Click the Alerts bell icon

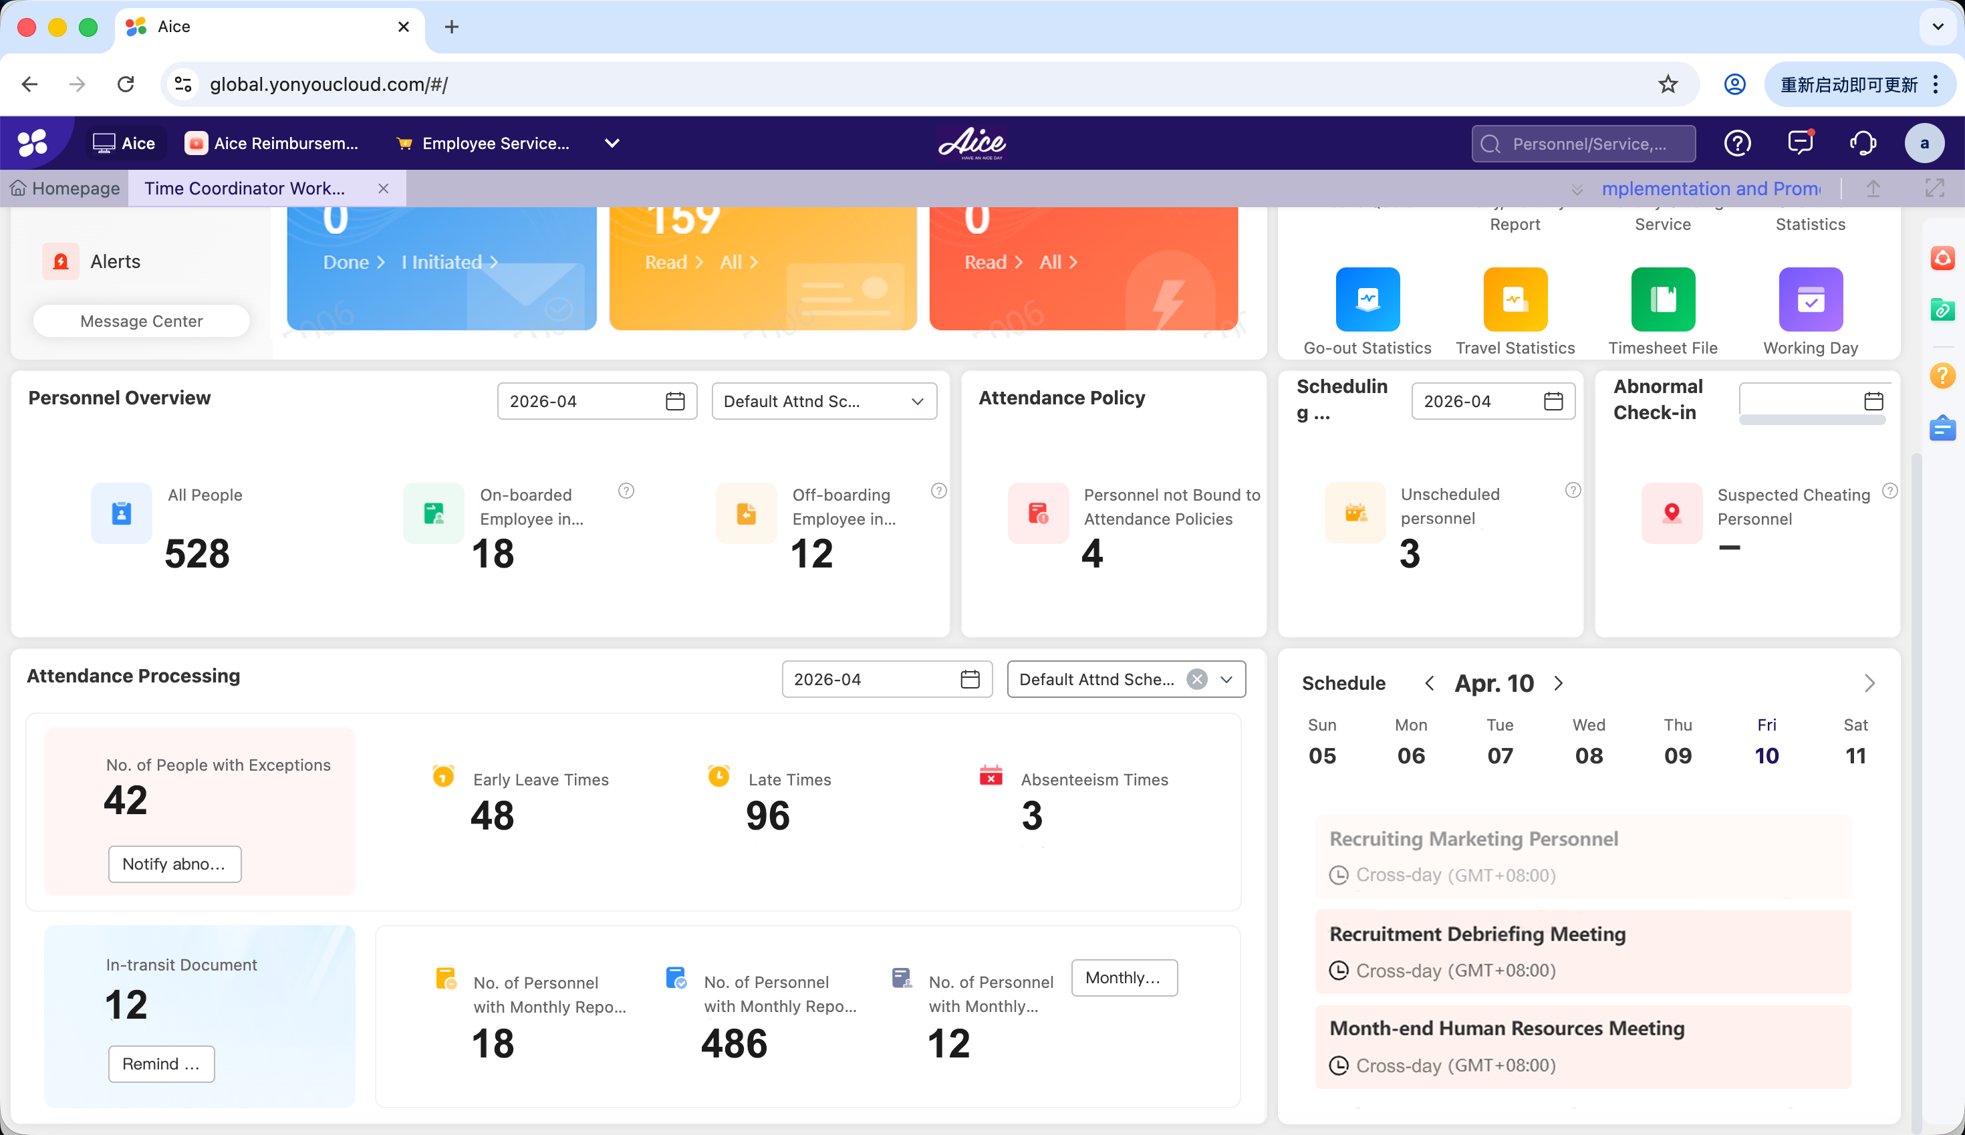click(61, 262)
